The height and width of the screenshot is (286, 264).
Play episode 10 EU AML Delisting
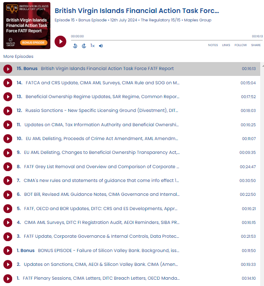point(8,139)
